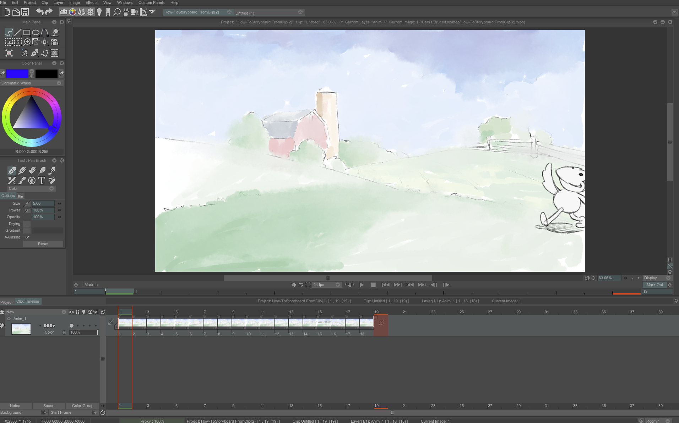
Task: Select the camera tool in Main Panel
Action: pos(54,42)
